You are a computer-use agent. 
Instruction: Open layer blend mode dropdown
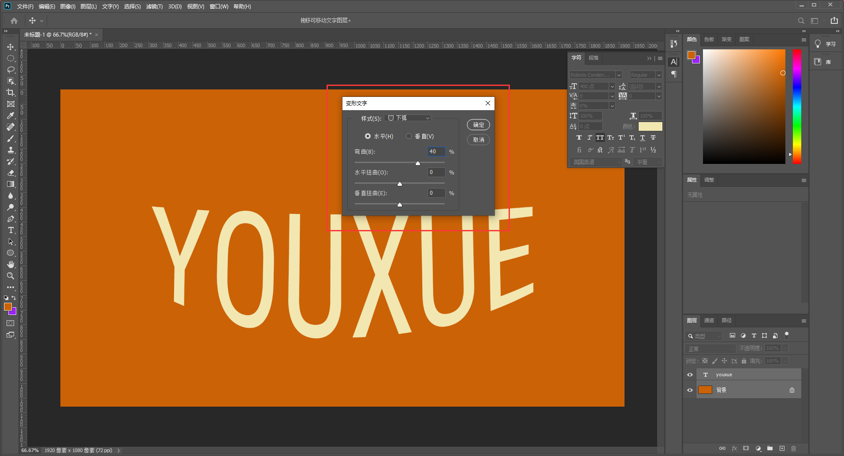(x=710, y=348)
